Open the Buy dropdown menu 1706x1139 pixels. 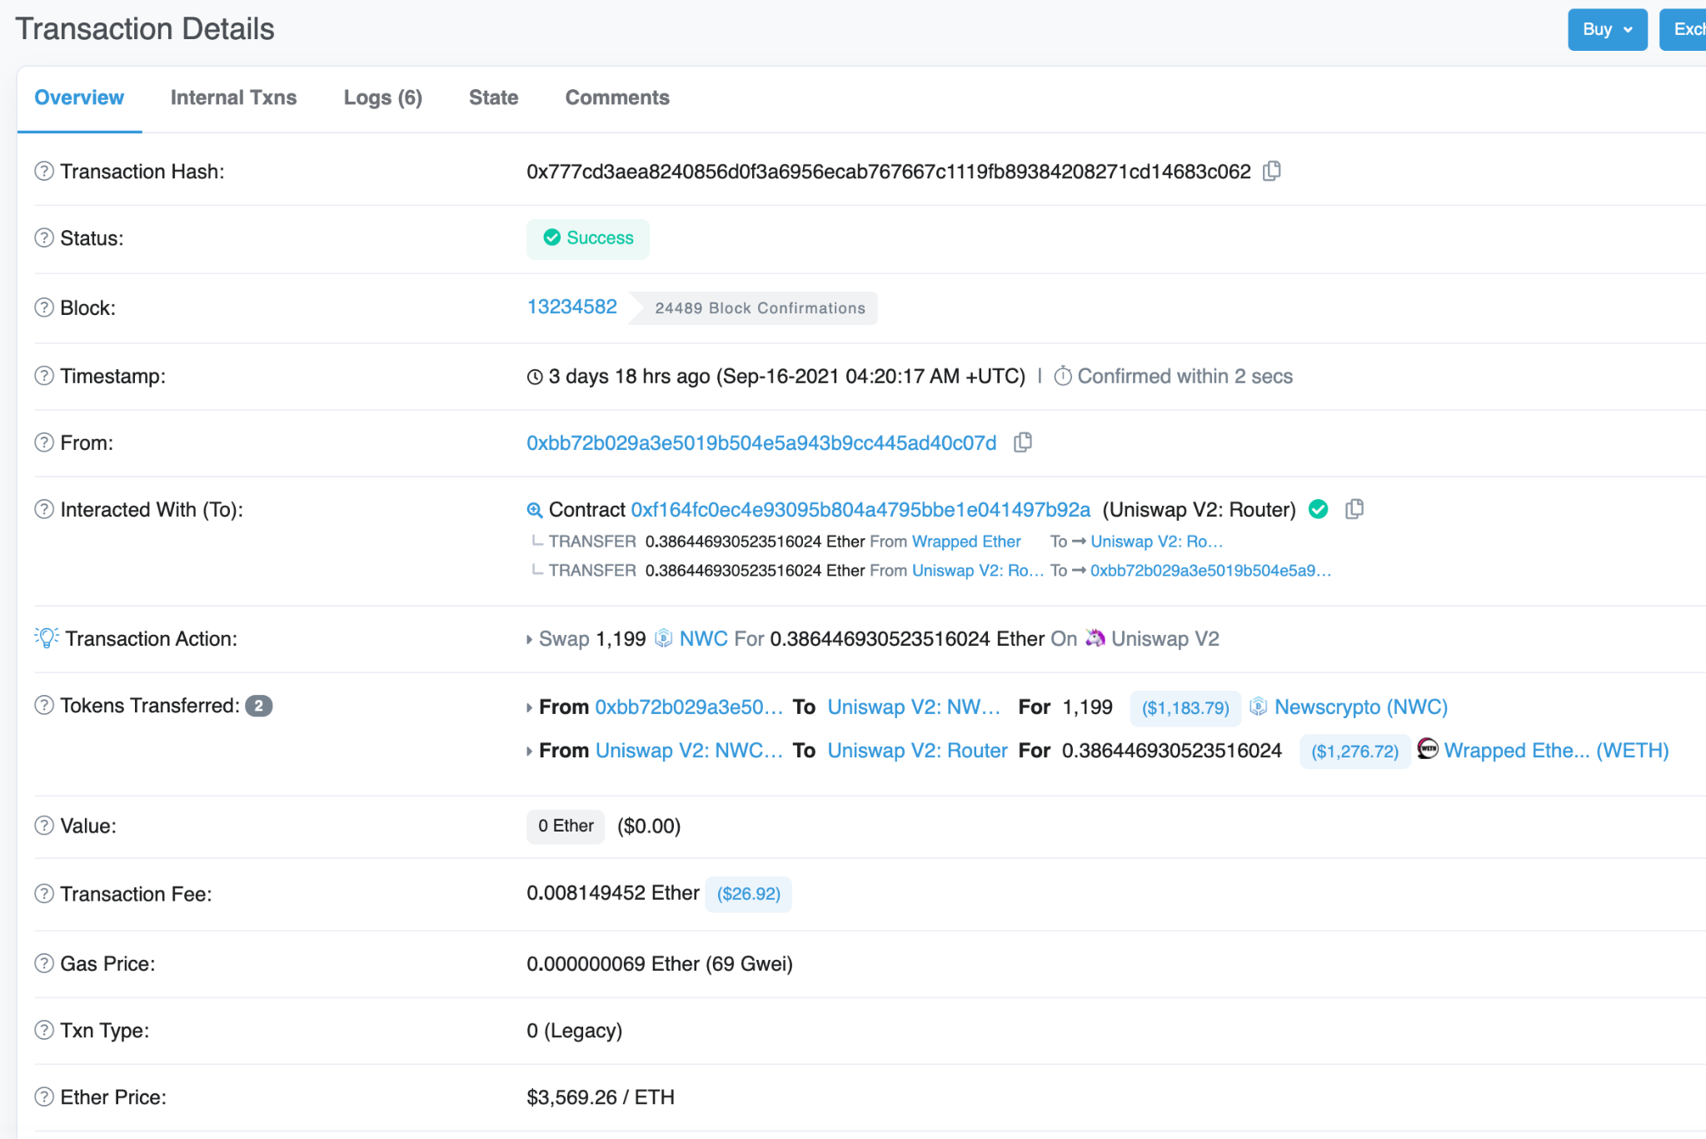(x=1607, y=29)
